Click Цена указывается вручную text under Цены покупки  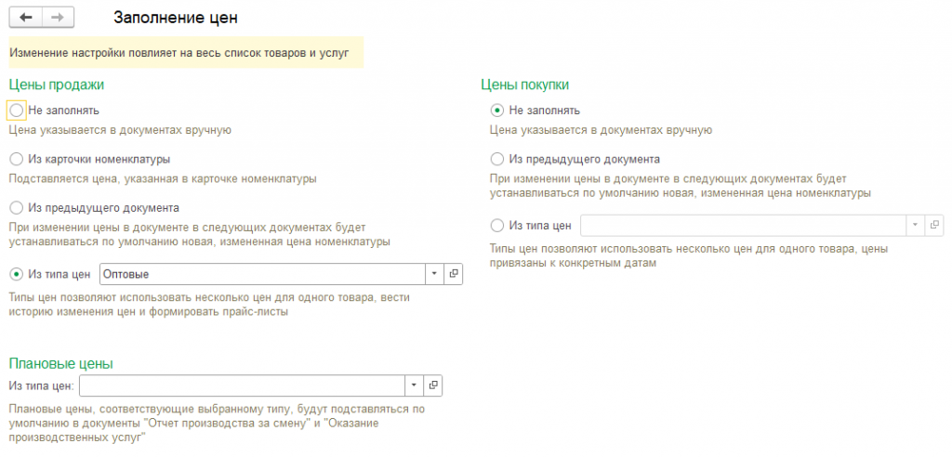602,130
